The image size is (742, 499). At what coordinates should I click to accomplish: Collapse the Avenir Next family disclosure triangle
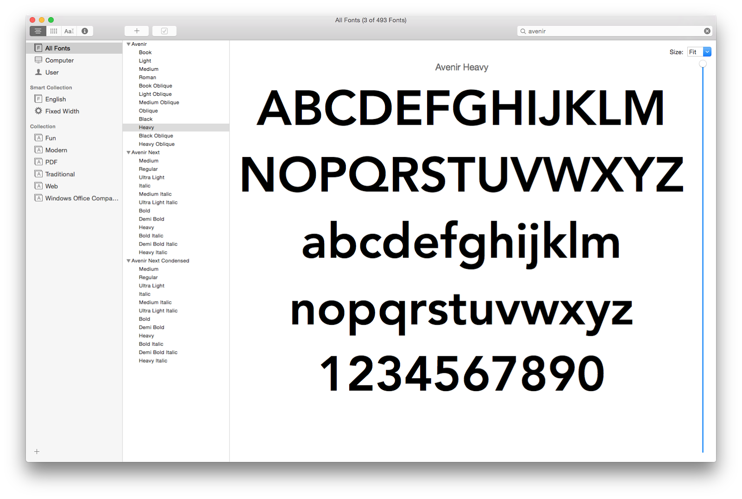(x=128, y=152)
